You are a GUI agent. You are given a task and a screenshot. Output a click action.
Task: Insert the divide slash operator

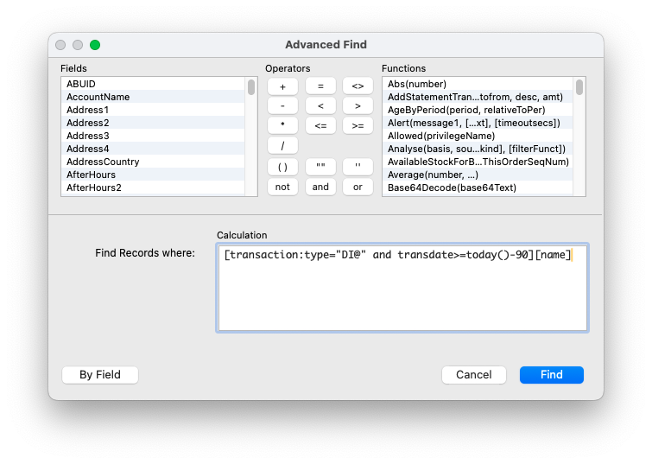pos(282,146)
